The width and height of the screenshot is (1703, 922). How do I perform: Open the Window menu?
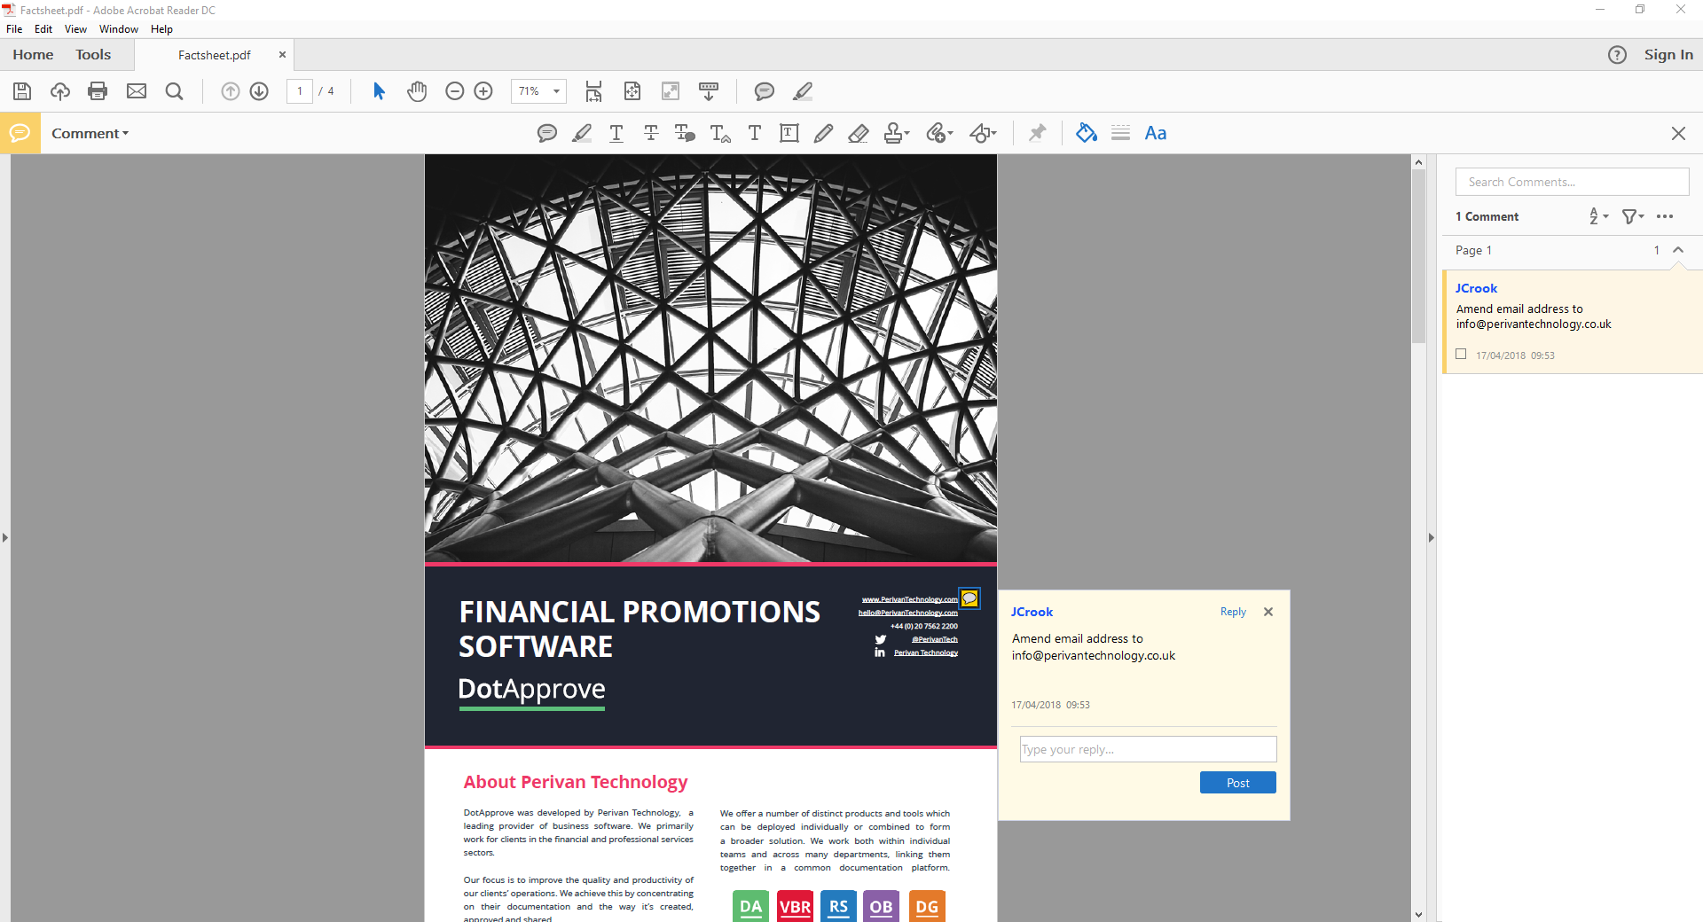click(119, 29)
